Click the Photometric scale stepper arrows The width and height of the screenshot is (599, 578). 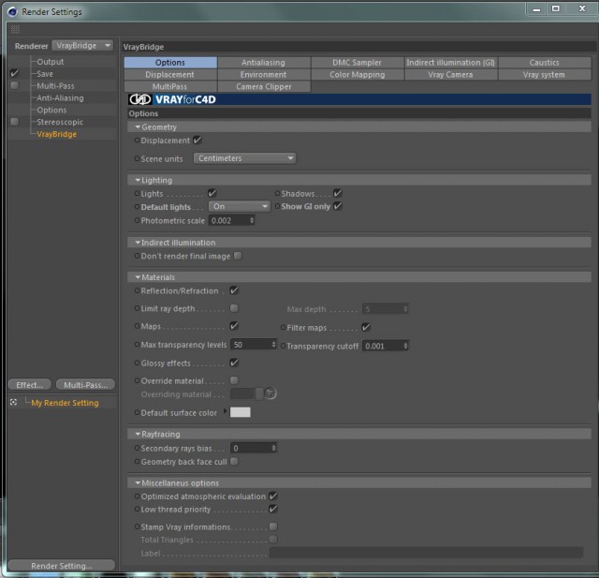252,220
